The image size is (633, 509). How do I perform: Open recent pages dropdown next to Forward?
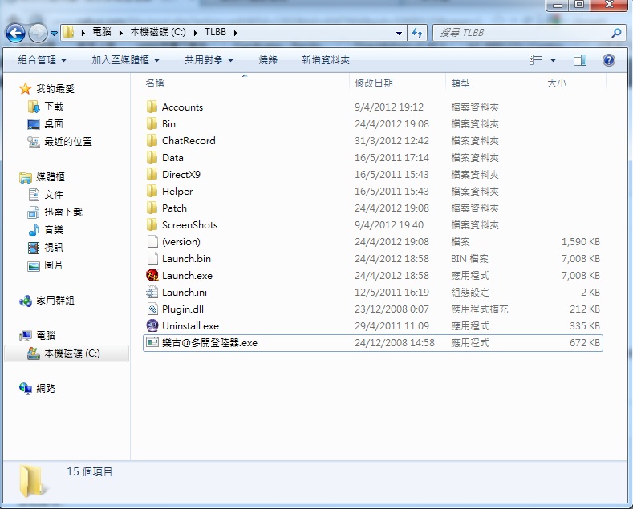54,34
